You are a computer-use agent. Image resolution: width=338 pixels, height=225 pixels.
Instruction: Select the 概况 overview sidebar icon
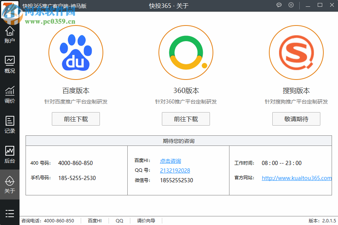(x=10, y=64)
